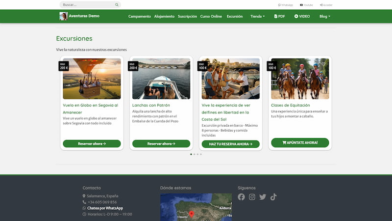This screenshot has height=221, width=392.
Task: Select the first carousel page dot
Action: (x=191, y=154)
